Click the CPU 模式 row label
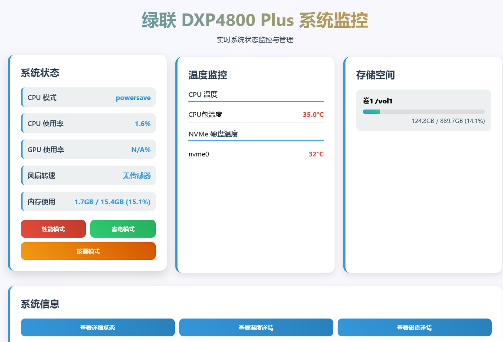Screen dimensions: 503x342 [x=42, y=98]
